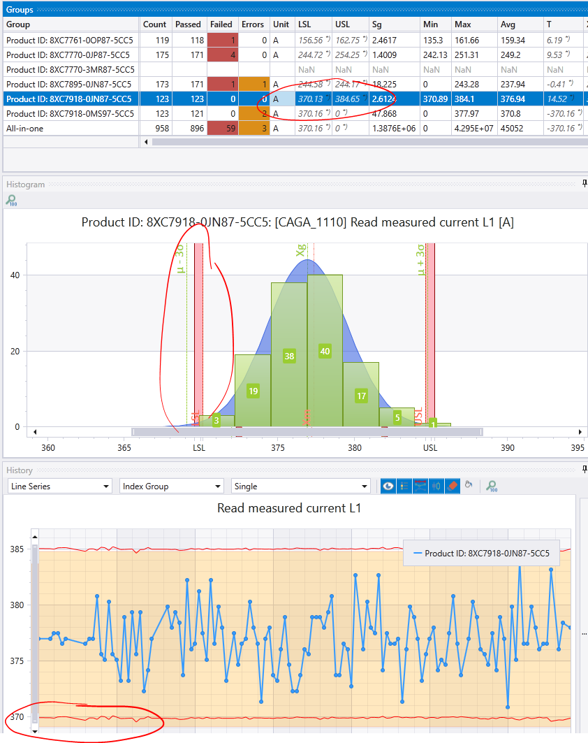Select the All-in-one group row

click(x=293, y=129)
